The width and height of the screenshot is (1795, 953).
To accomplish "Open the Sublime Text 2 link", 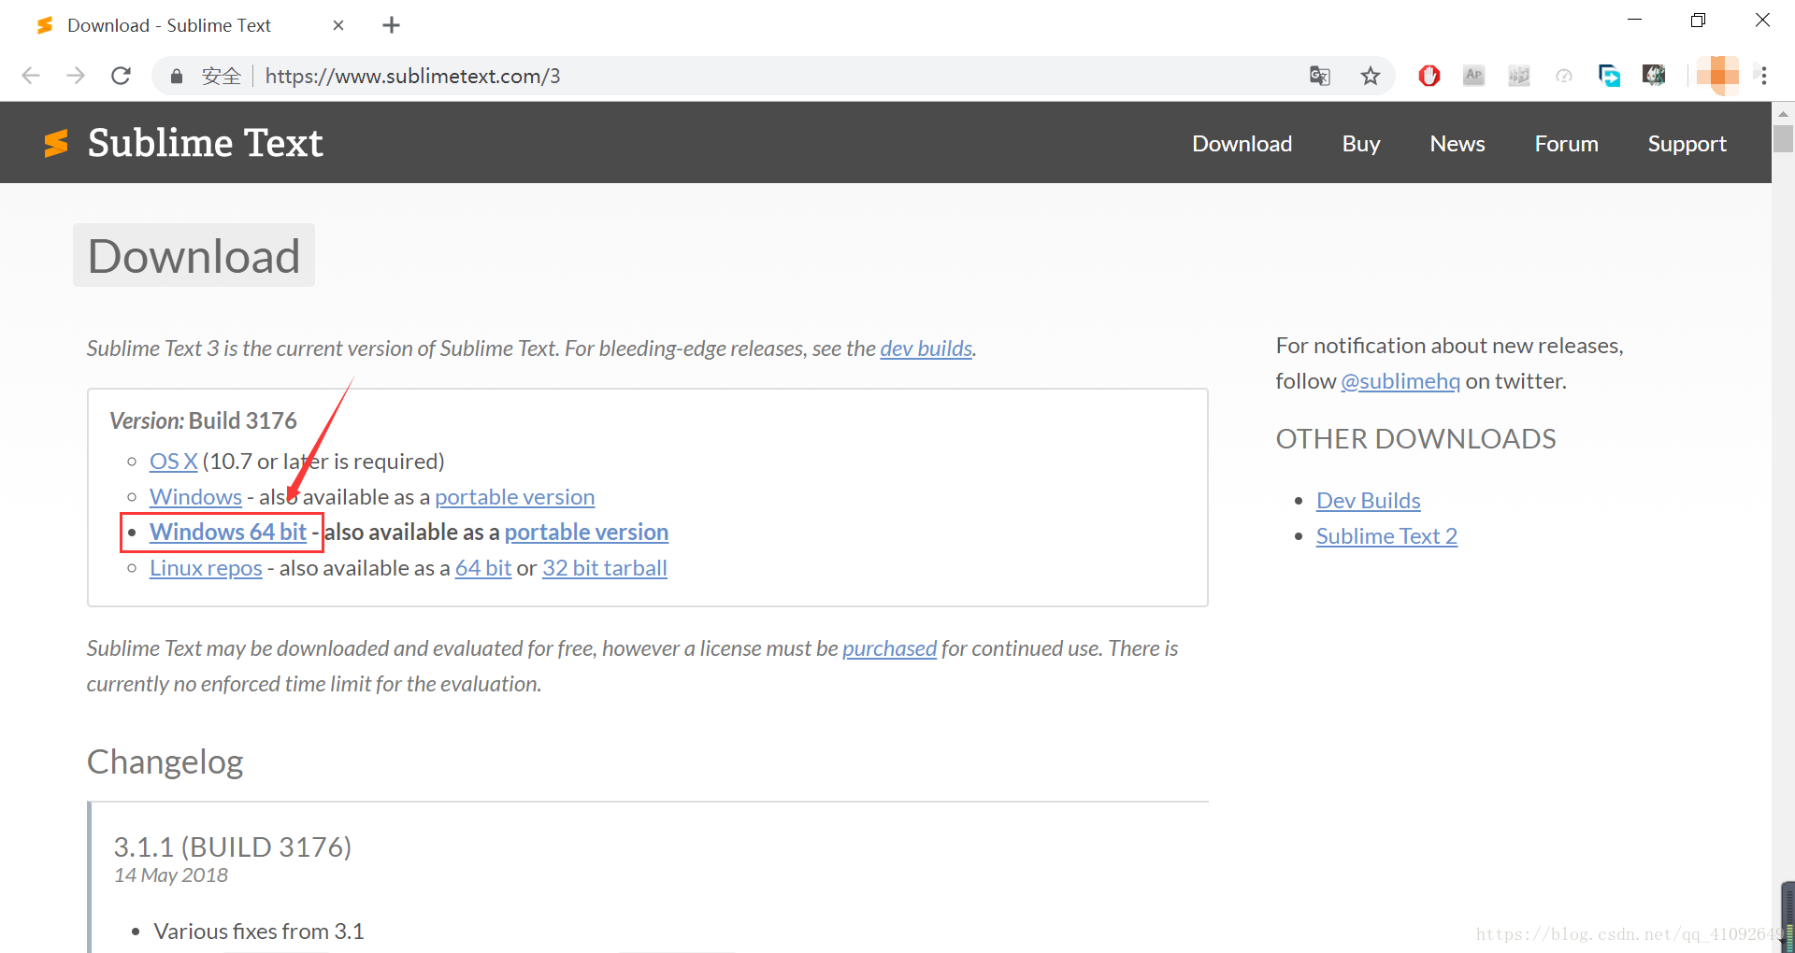I will tap(1386, 536).
